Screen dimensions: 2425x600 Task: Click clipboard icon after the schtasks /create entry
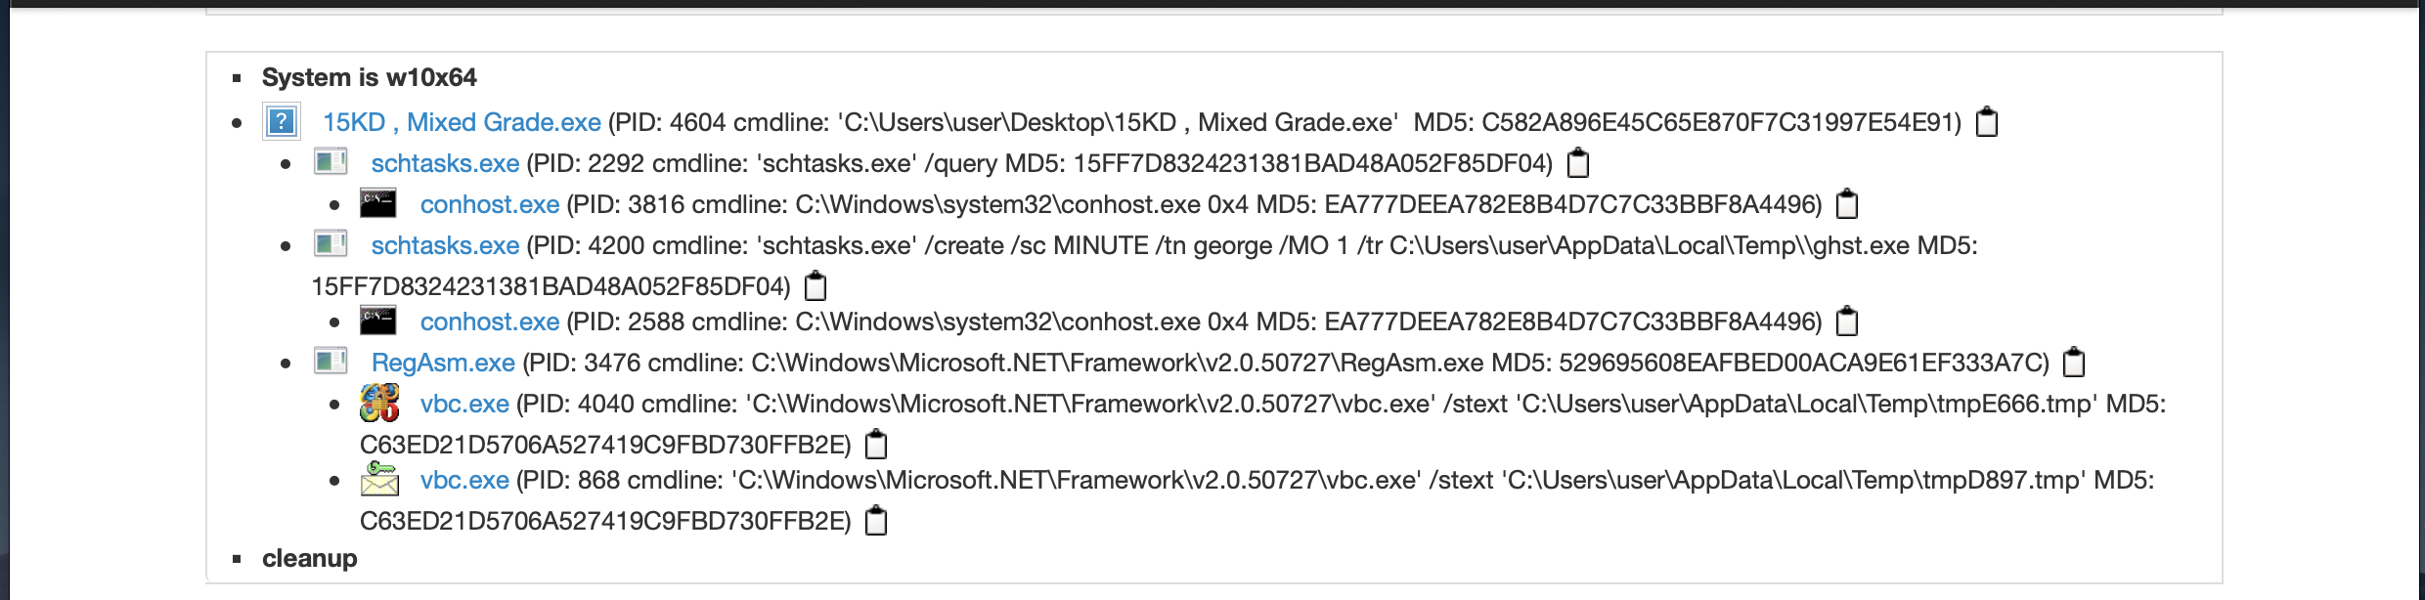[815, 286]
